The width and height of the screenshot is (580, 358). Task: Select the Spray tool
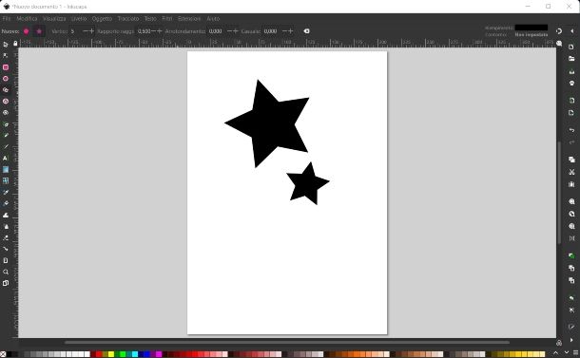(6, 226)
